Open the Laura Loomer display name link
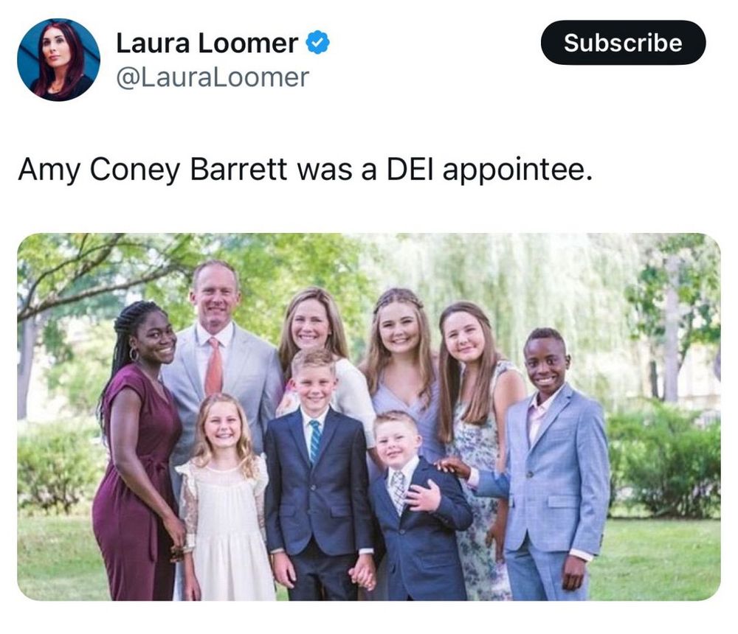The image size is (738, 634). pos(207,43)
